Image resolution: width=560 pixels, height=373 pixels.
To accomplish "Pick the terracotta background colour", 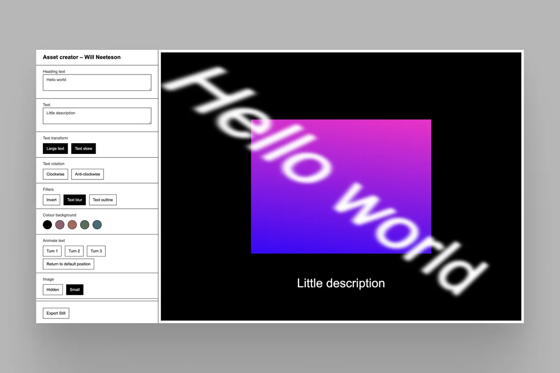I will click(72, 224).
